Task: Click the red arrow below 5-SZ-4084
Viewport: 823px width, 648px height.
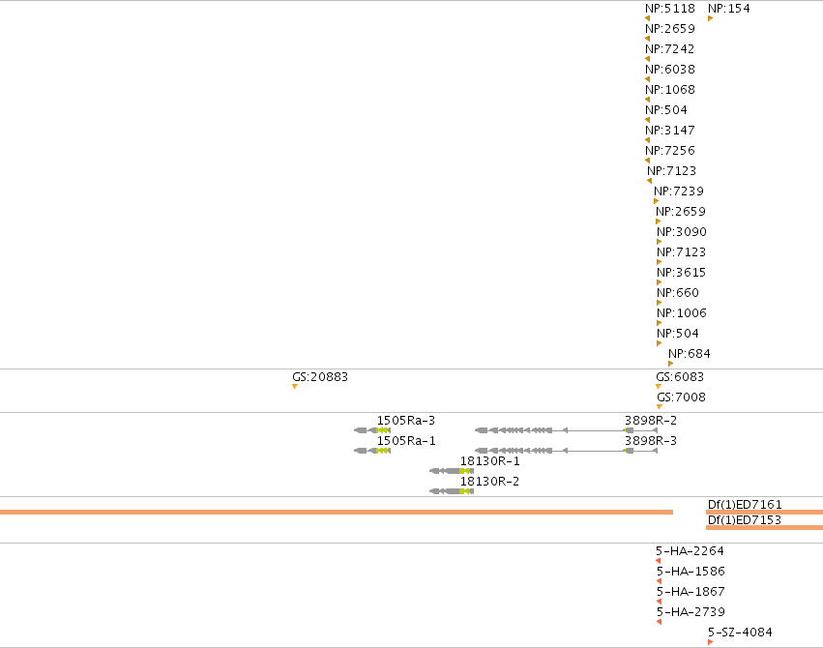Action: pos(711,642)
